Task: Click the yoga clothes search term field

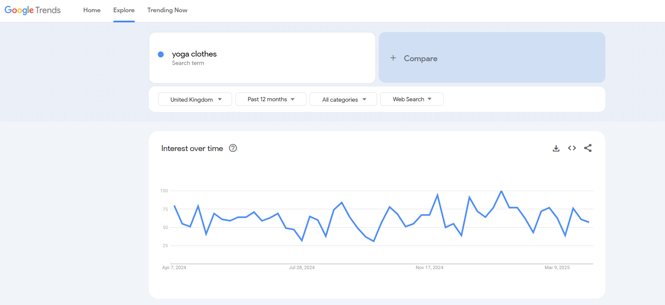Action: (262, 58)
